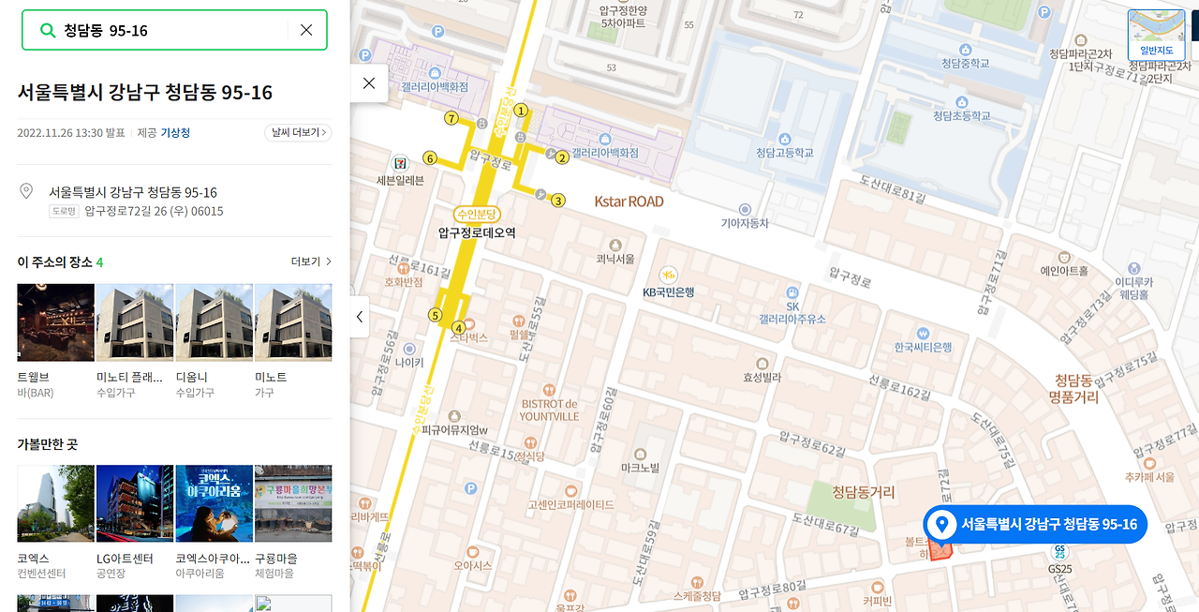The height and width of the screenshot is (612, 1199).
Task: Click subway exit 7 marker
Action: pos(451,118)
